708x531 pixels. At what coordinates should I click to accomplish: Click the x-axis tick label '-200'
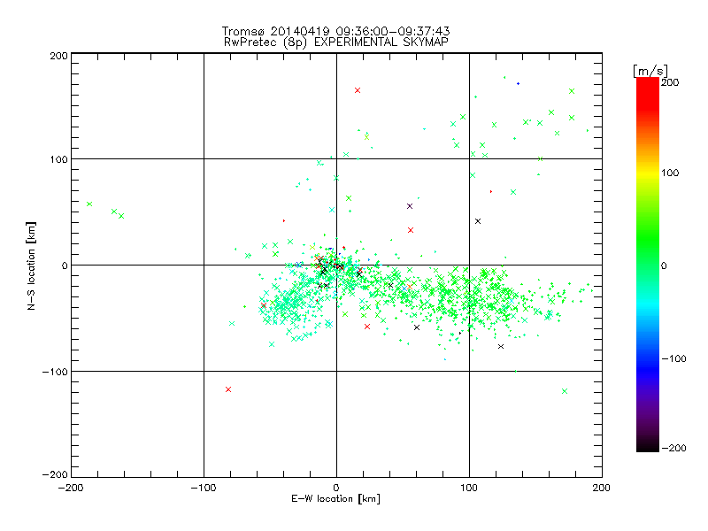(71, 488)
